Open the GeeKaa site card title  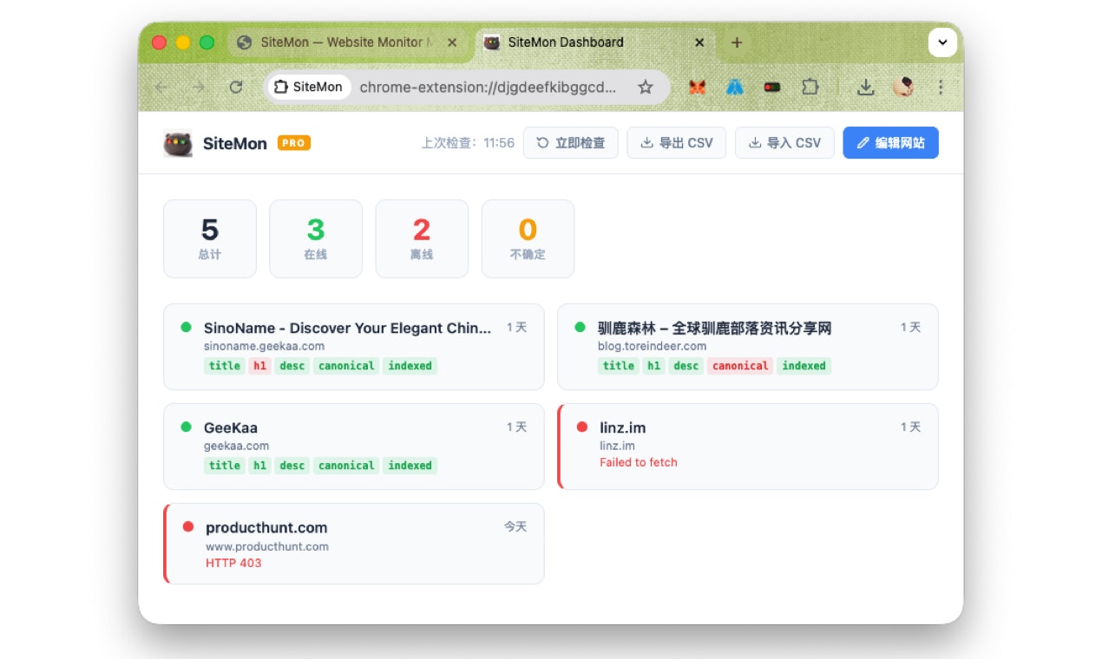[x=231, y=427]
